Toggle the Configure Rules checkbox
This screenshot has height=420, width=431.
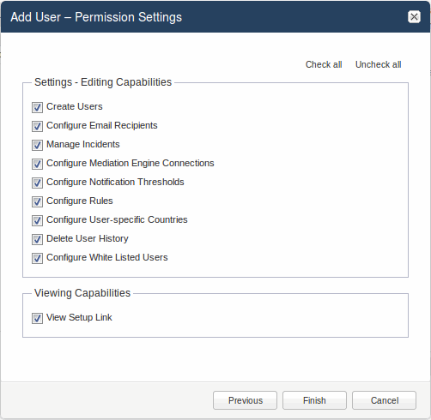click(x=37, y=201)
